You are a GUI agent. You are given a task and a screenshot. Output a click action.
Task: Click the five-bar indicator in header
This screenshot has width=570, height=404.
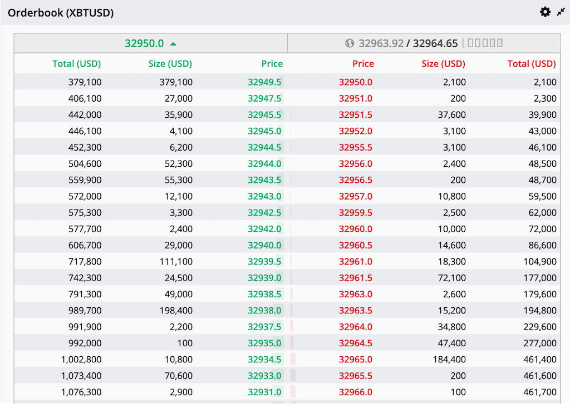click(x=485, y=43)
